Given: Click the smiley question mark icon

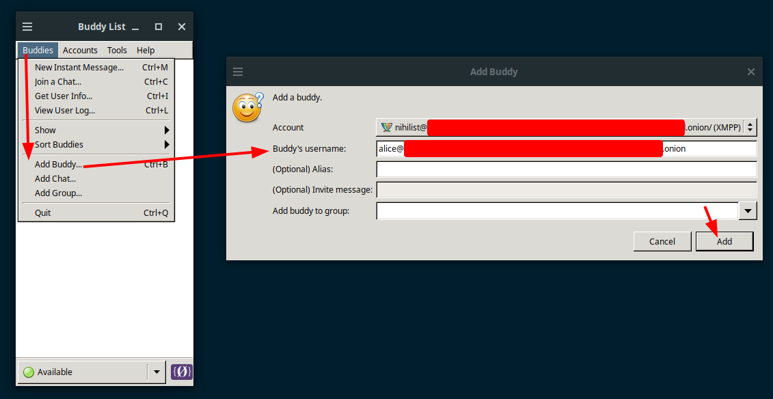Looking at the screenshot, I should (x=247, y=107).
